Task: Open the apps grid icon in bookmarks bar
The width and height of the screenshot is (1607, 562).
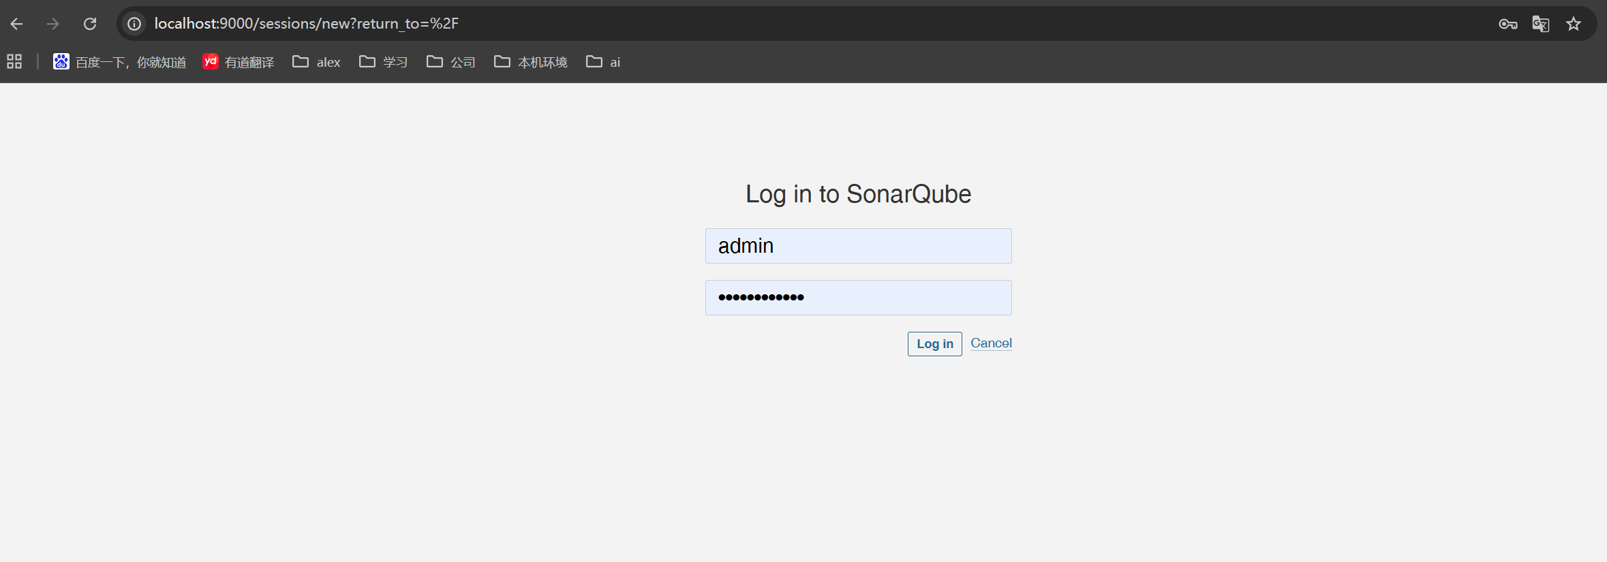Action: [14, 61]
